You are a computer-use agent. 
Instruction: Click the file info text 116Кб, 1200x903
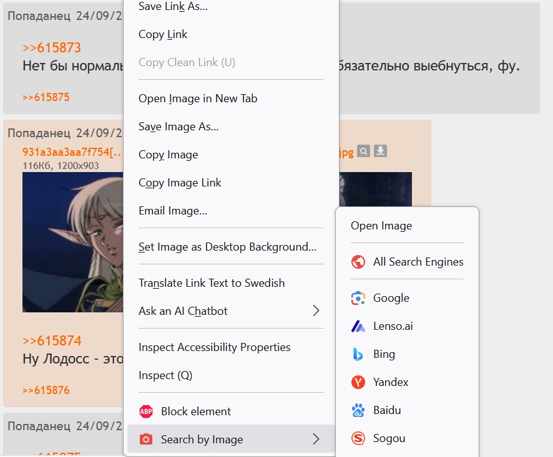coord(61,166)
